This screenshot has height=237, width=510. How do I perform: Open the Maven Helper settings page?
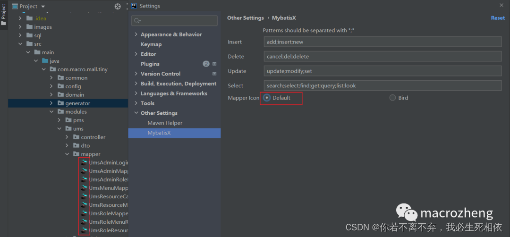(164, 123)
